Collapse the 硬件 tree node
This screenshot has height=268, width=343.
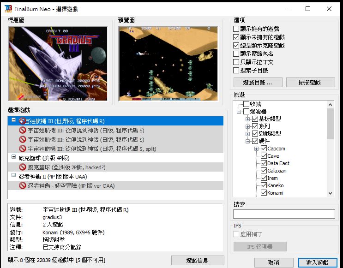[x=247, y=141]
